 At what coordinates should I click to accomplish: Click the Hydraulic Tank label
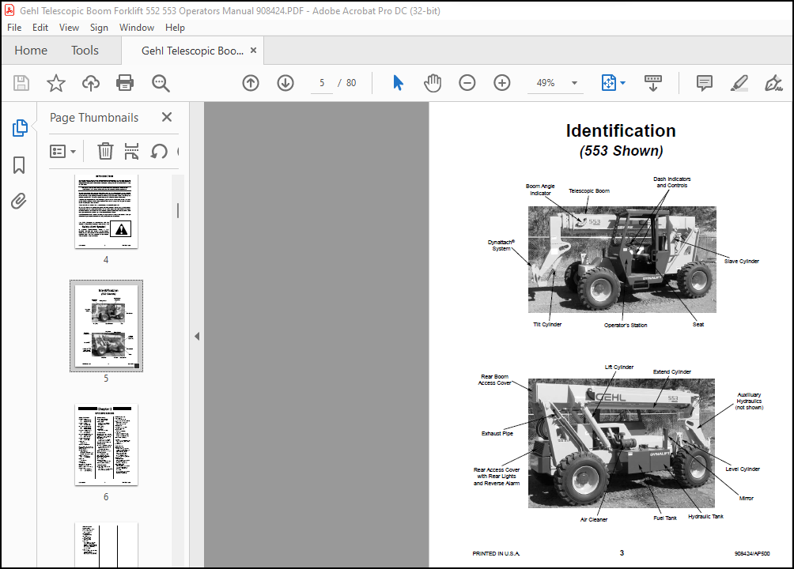coord(706,516)
